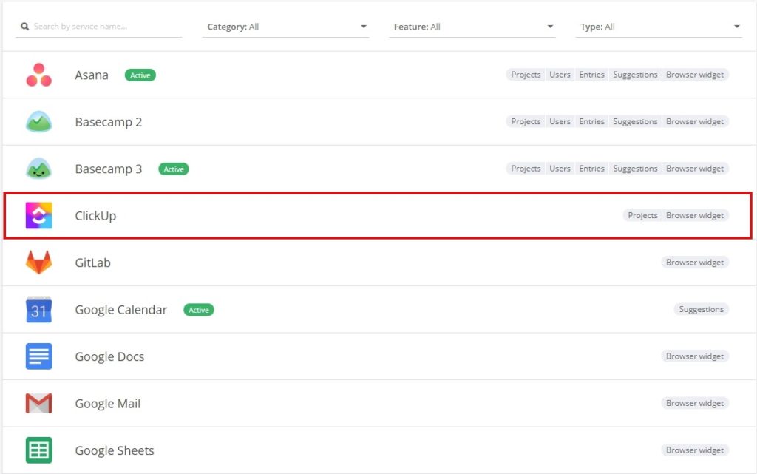The image size is (757, 474).
Task: Open the Basecamp 3 integration name
Action: click(x=109, y=169)
